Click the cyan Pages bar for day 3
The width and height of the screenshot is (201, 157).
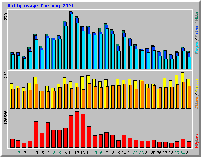point(25,64)
